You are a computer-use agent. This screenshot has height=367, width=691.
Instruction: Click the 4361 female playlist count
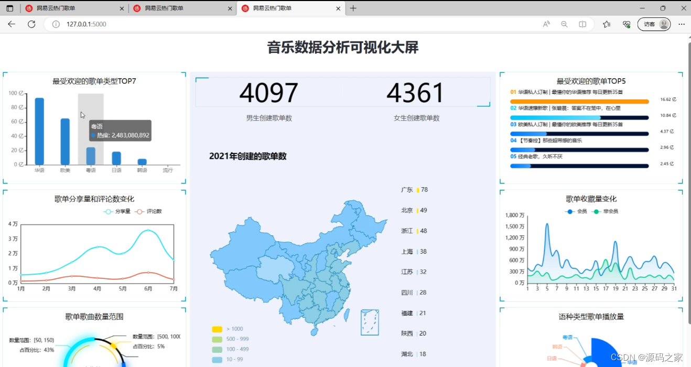(415, 93)
